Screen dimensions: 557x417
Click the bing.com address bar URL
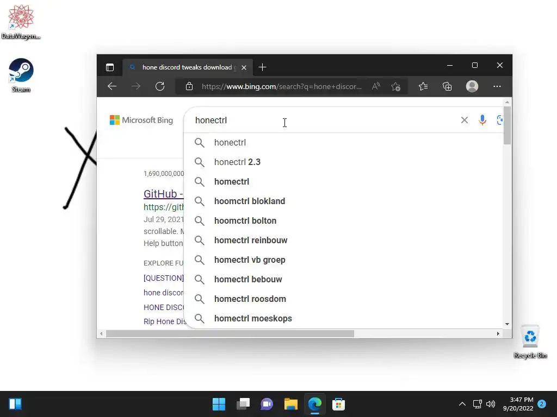[281, 86]
